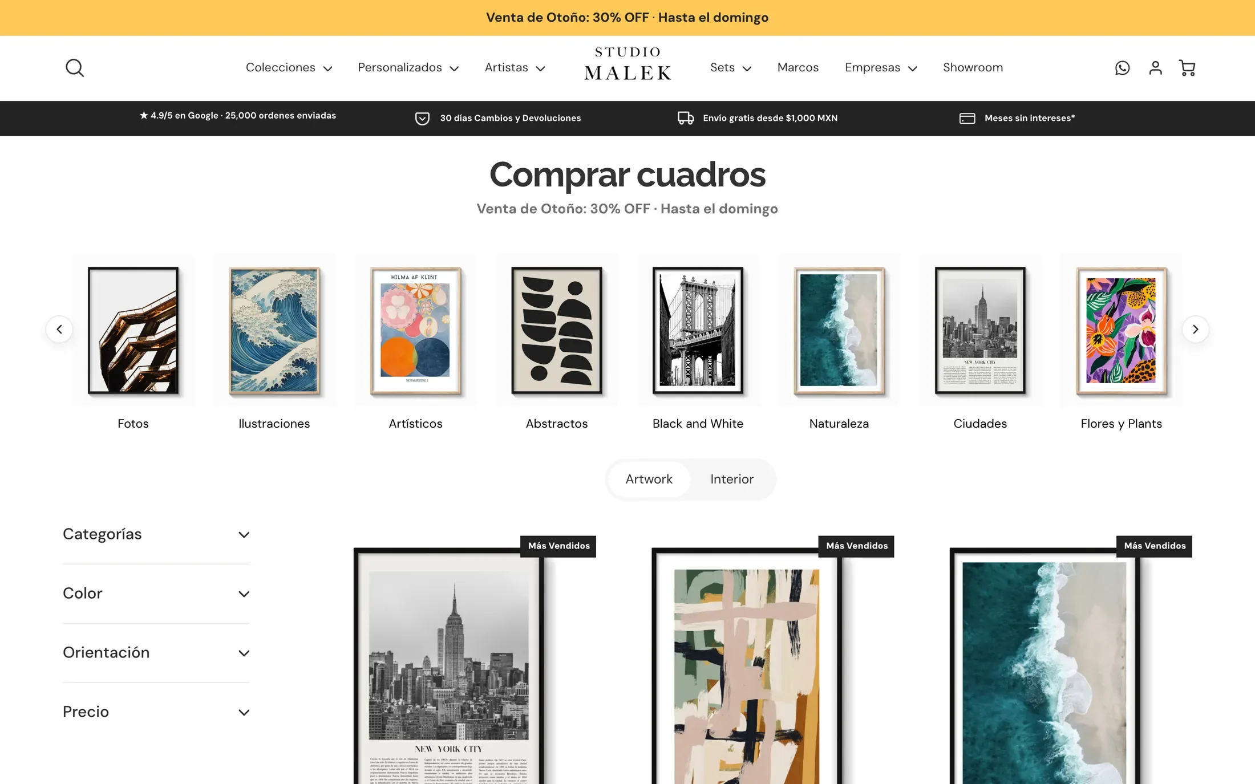Open the Artísticos category thumbnail
Image resolution: width=1255 pixels, height=784 pixels.
tap(415, 330)
